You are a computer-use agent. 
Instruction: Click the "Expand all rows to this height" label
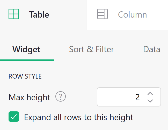click(78, 117)
